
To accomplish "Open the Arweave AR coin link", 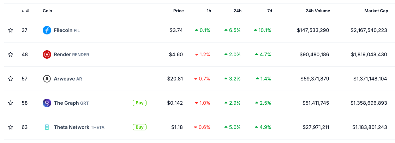I will coord(68,79).
